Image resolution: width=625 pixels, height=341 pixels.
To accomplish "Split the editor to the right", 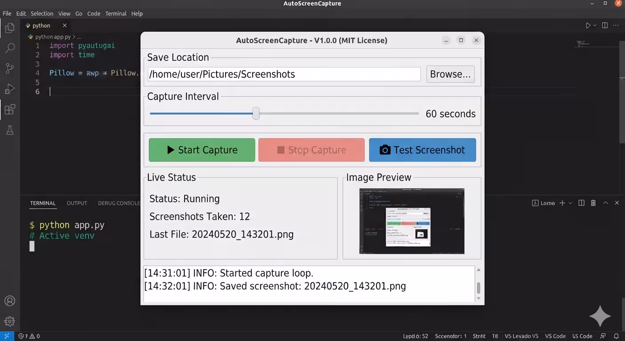I will [605, 25].
